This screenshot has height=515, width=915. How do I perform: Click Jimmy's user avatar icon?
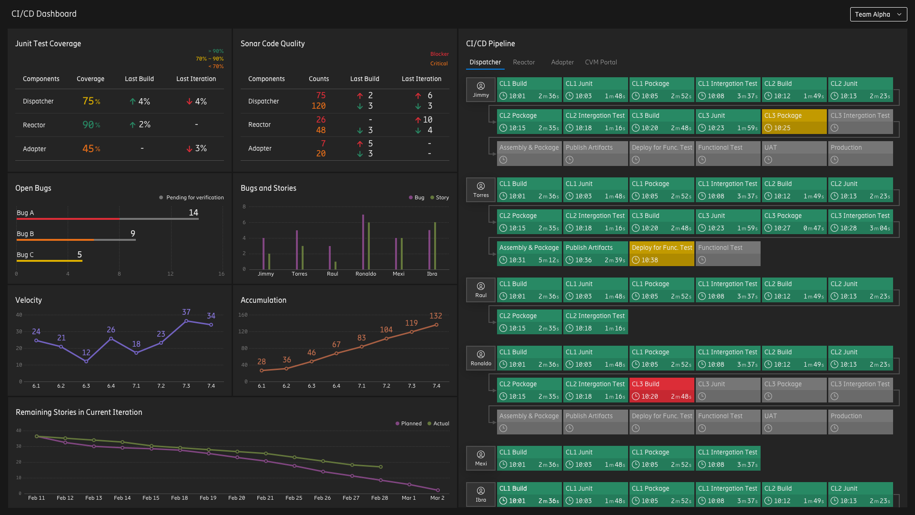[481, 86]
